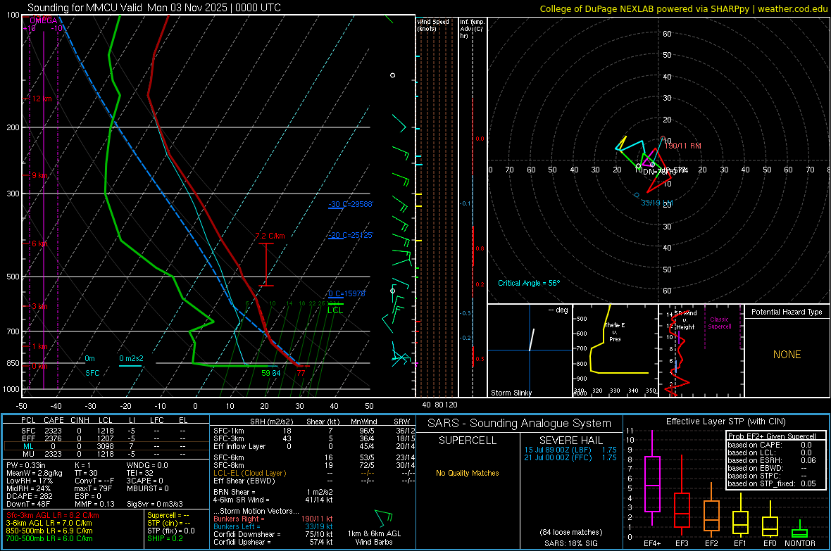
Task: Click the 850-500mb LR = 6.9 C/km line
Action: (x=49, y=531)
